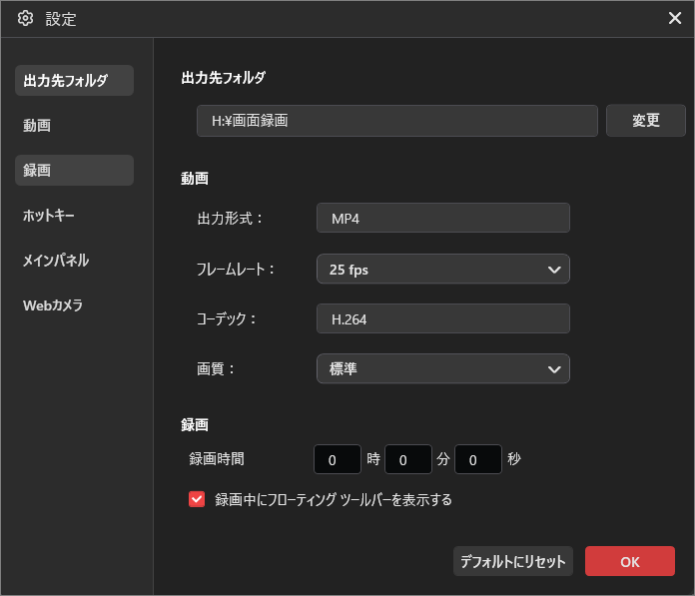Open the 画質 標準 dropdown
The height and width of the screenshot is (596, 695).
click(x=442, y=368)
